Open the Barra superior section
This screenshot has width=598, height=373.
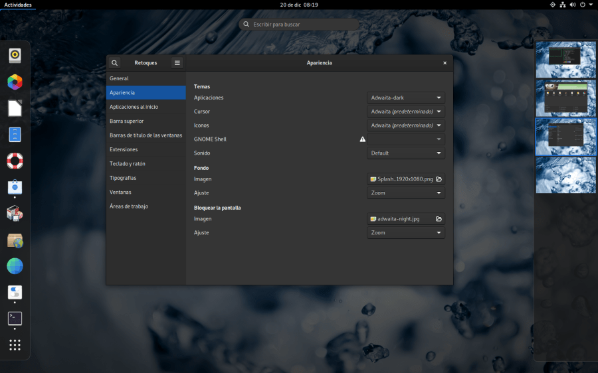point(126,121)
